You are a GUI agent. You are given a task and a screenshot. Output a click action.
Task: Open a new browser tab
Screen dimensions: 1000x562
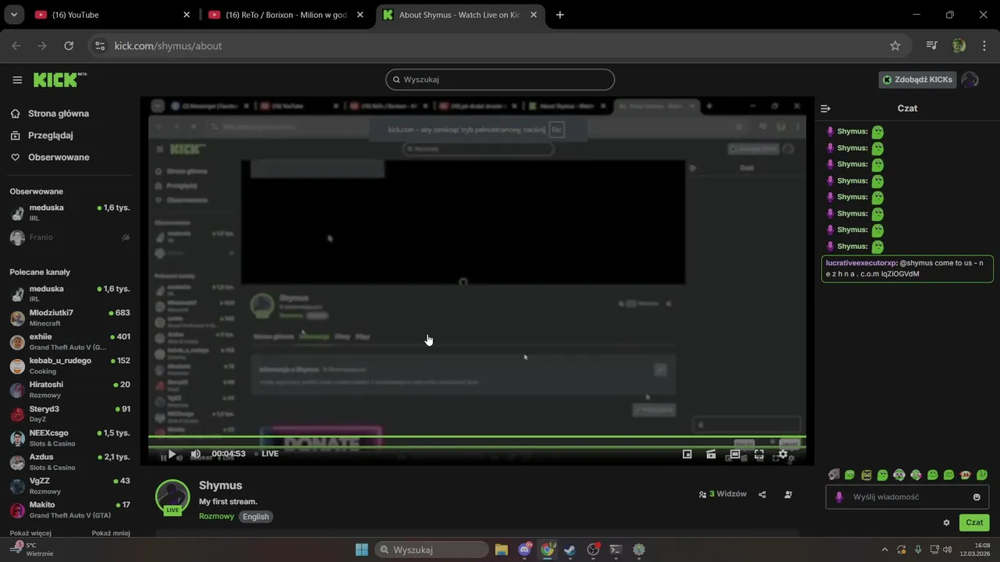tap(560, 15)
